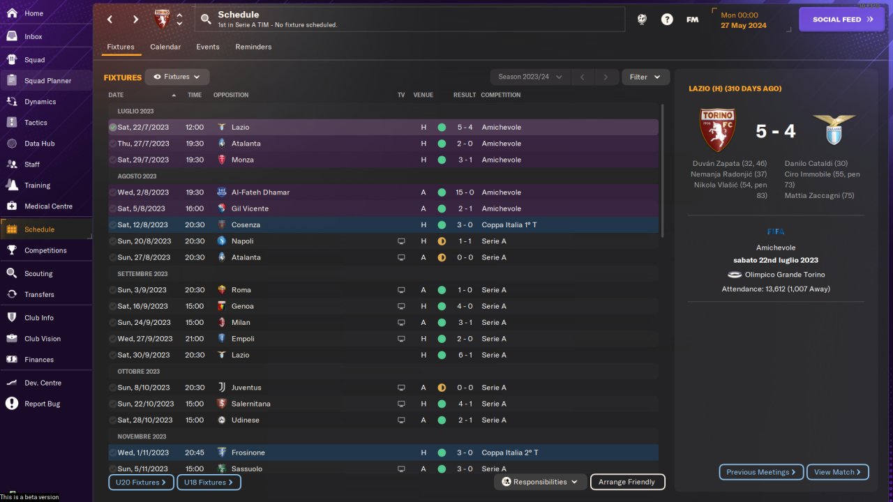Open the Dev. Centre icon

click(12, 383)
